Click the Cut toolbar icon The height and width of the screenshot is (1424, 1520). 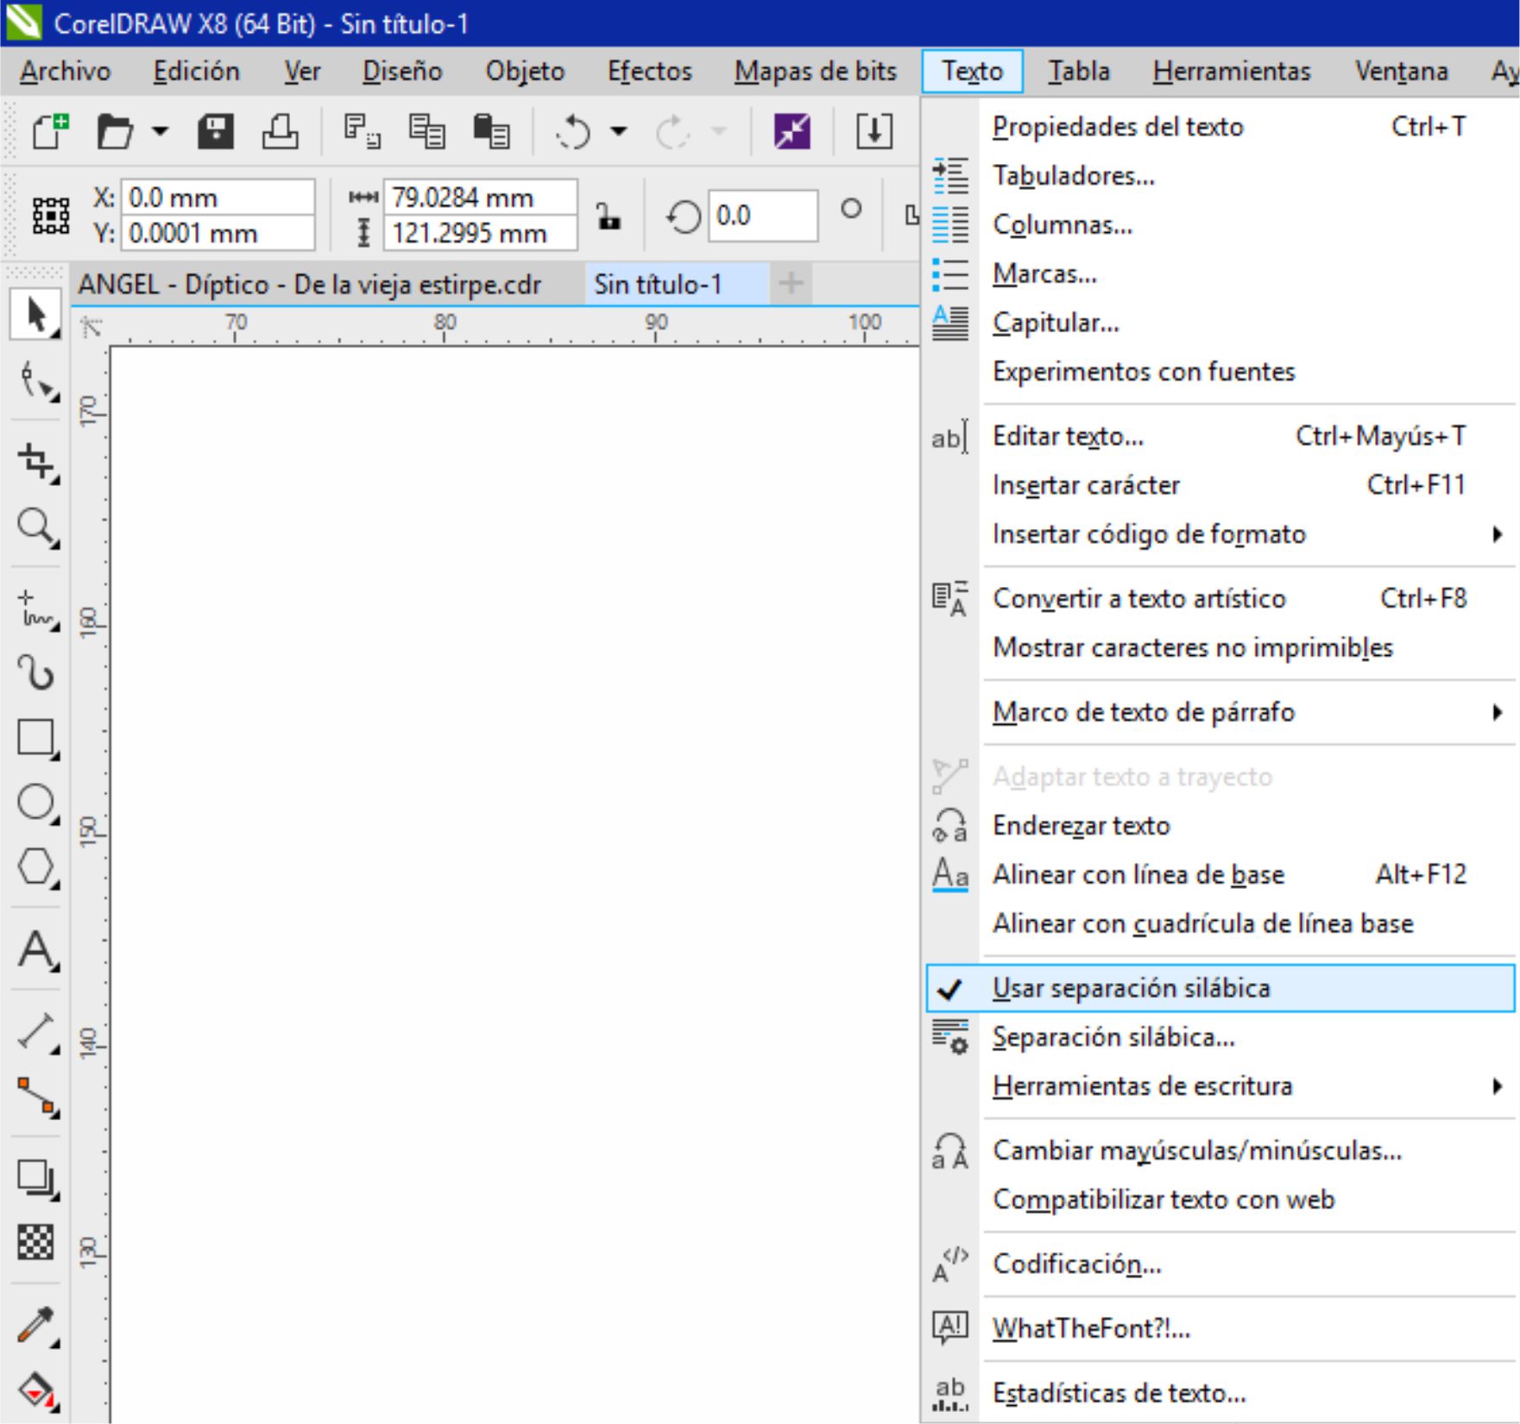(x=361, y=132)
